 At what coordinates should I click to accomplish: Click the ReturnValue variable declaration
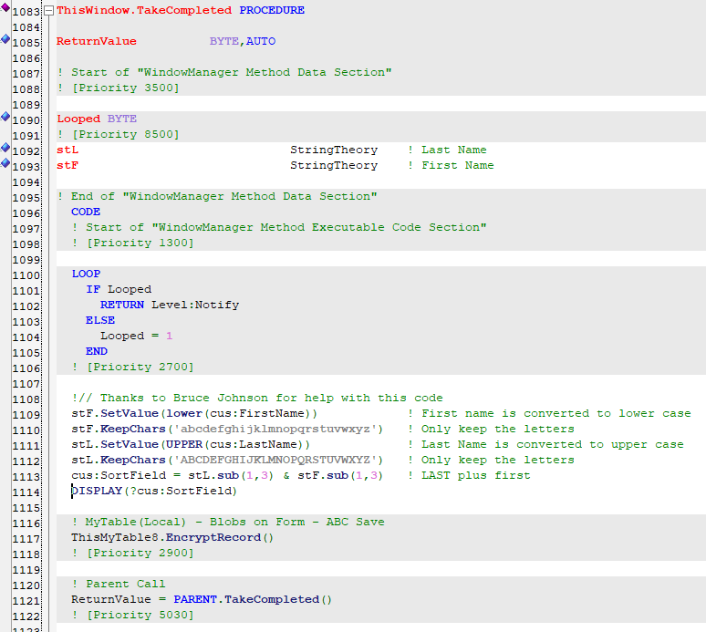[x=97, y=42]
